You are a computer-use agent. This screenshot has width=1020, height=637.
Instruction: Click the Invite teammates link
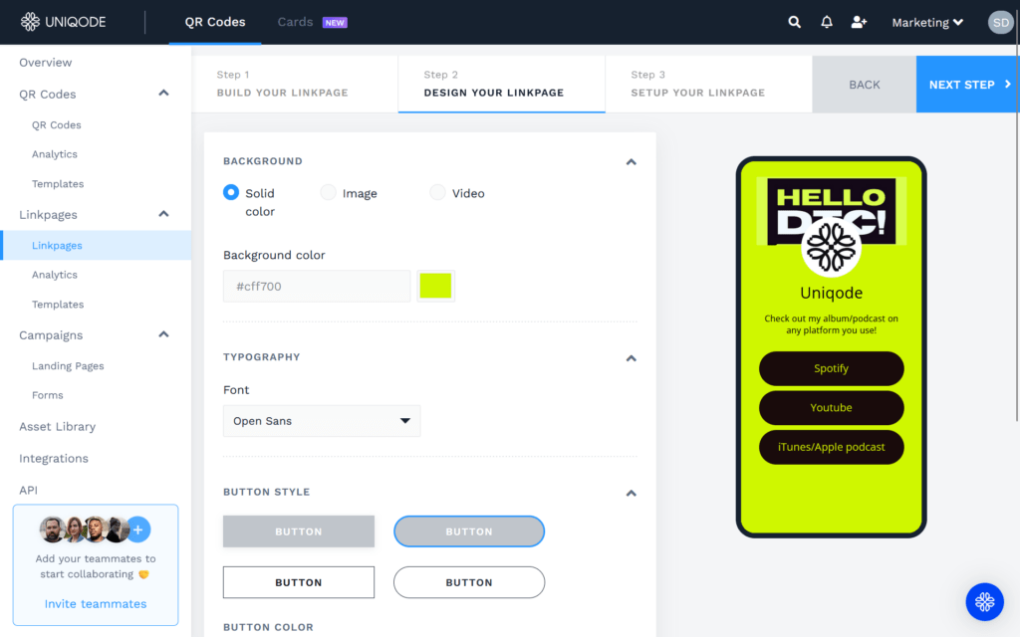click(95, 603)
